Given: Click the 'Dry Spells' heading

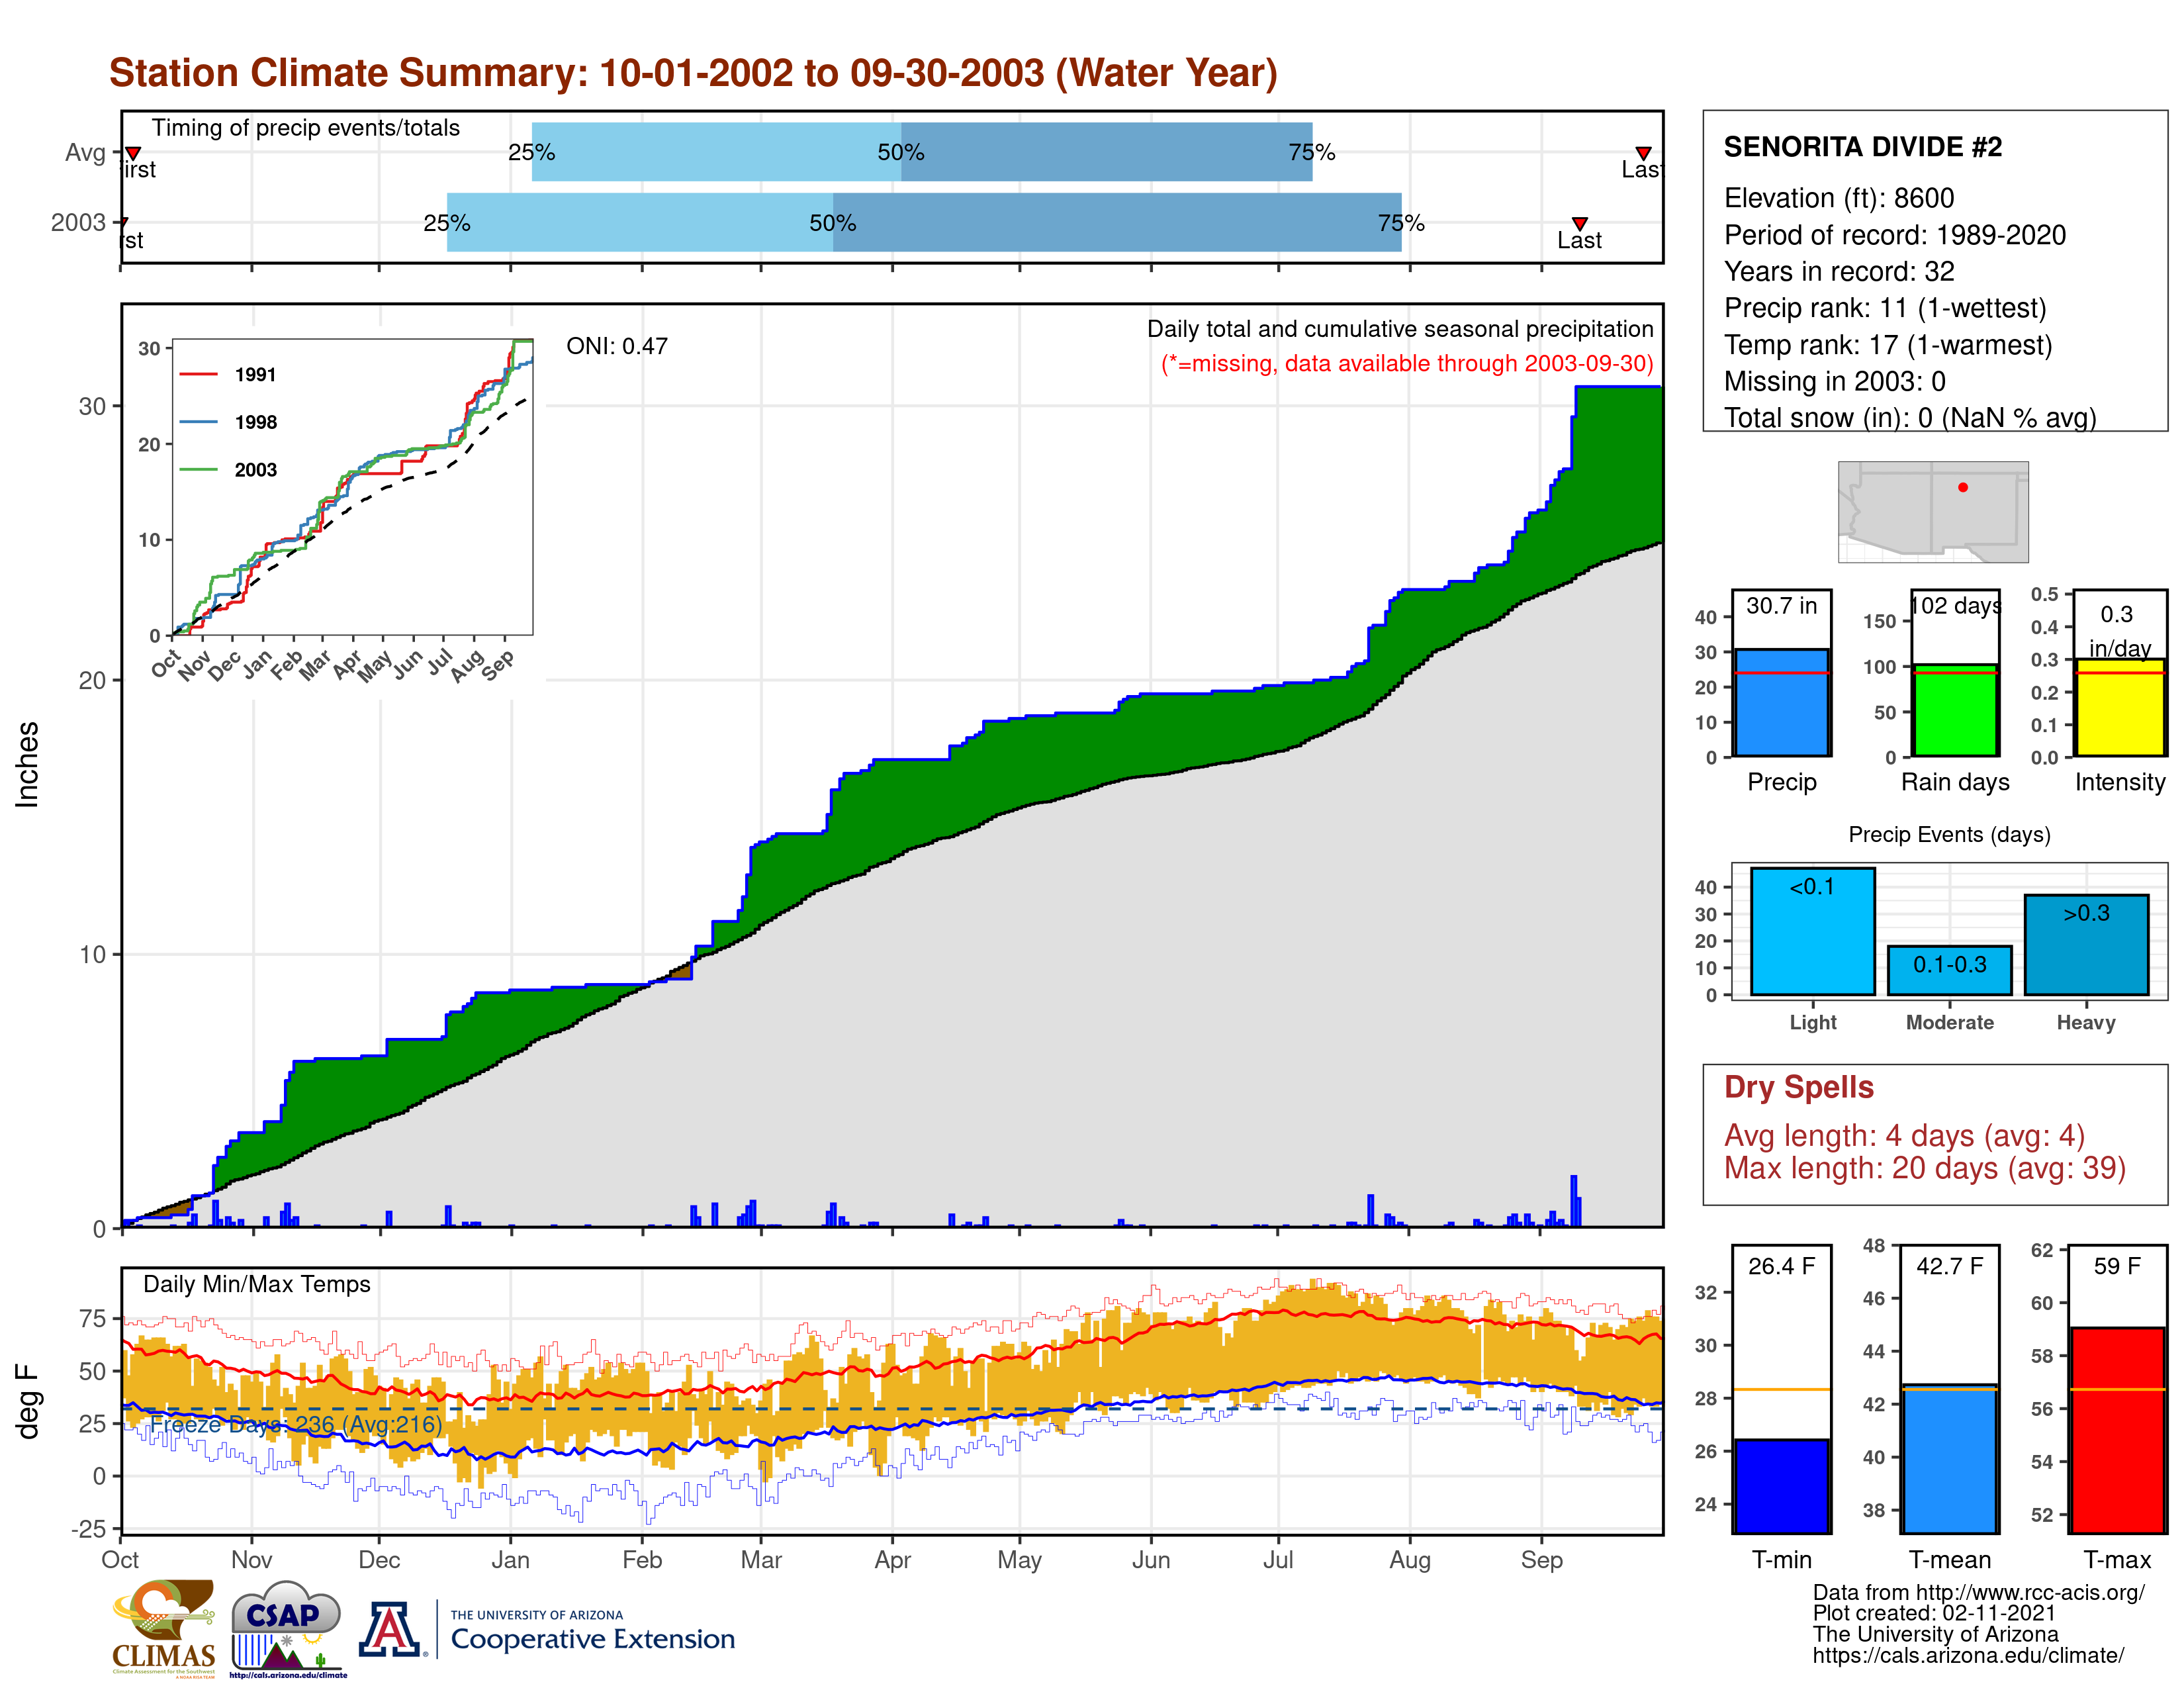Looking at the screenshot, I should [x=1798, y=1087].
